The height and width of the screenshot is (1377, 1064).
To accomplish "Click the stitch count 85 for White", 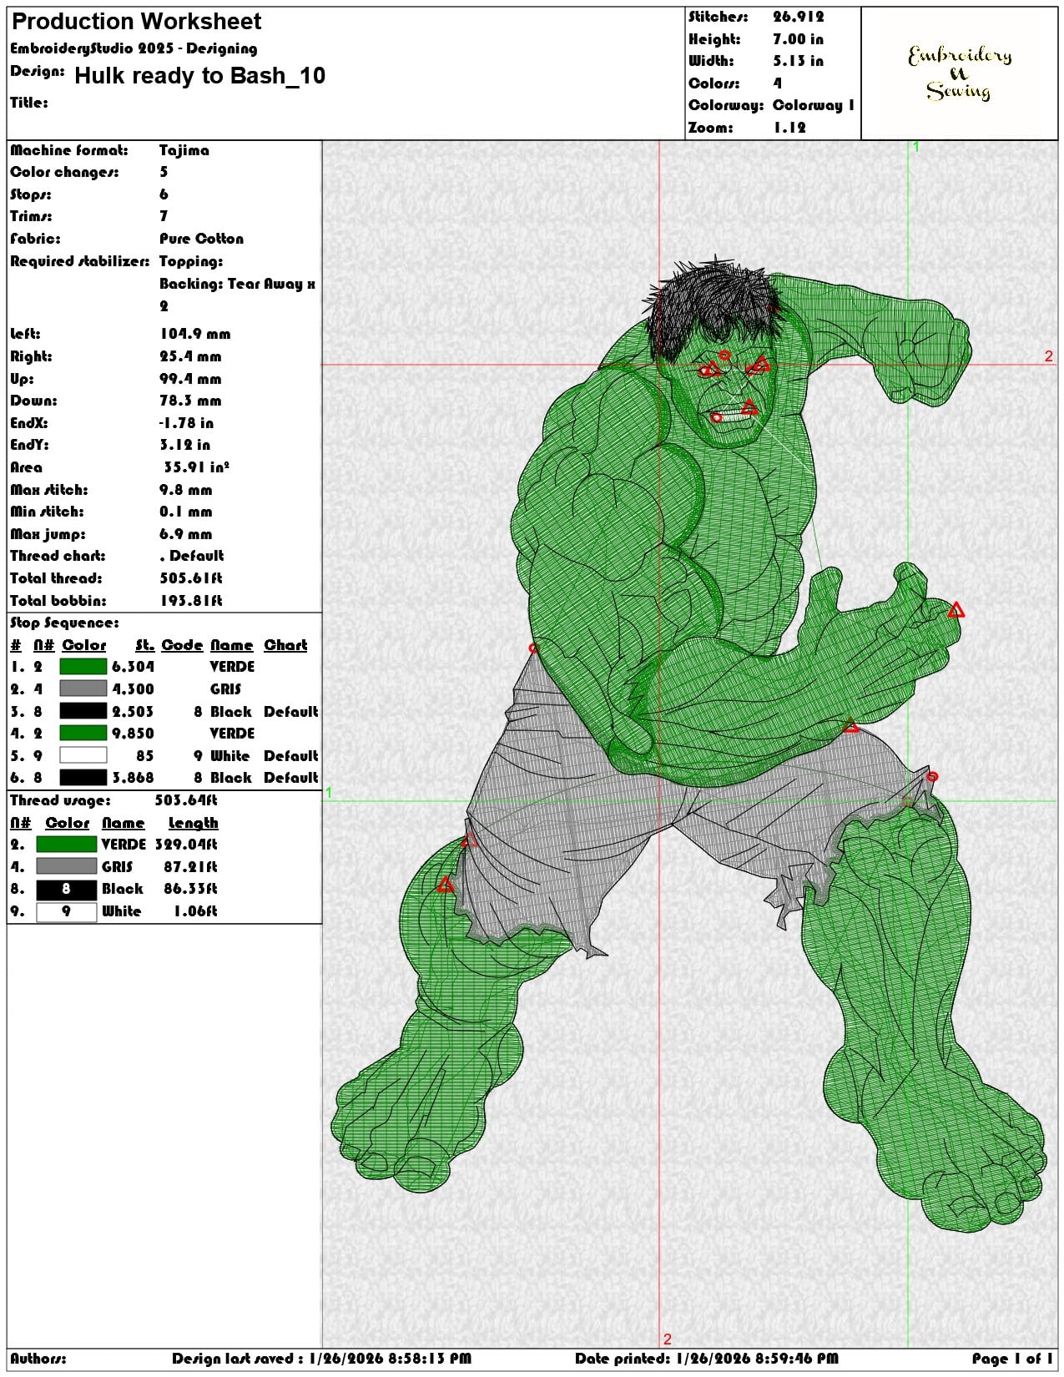I will pos(145,756).
